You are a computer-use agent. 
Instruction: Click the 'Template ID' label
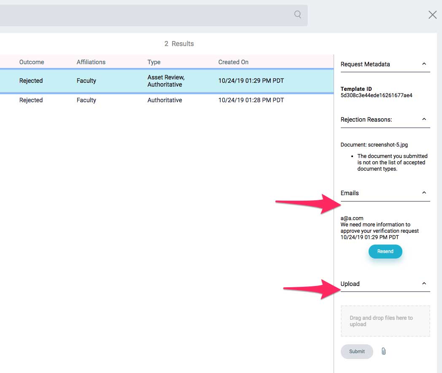pos(356,89)
